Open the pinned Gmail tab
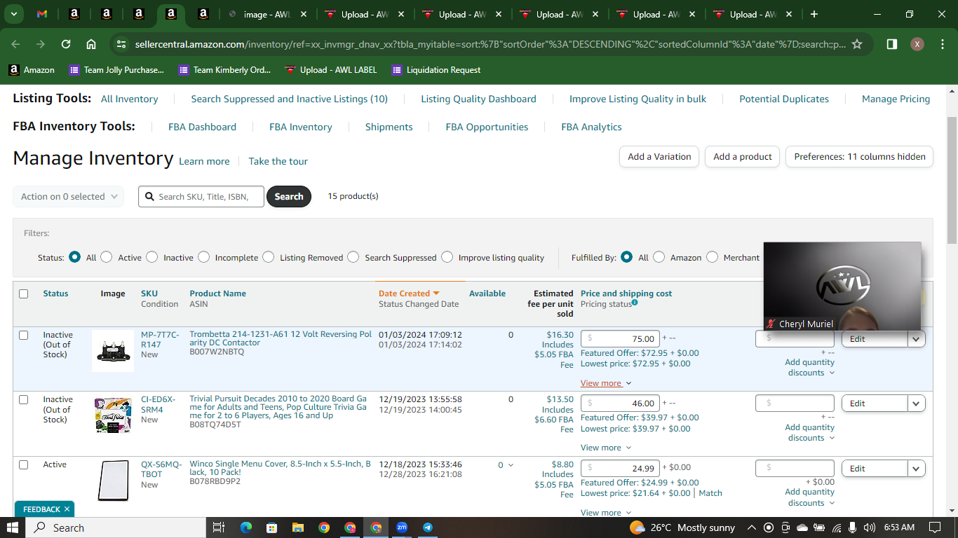 (42, 14)
